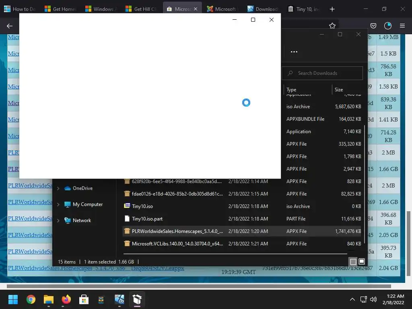
Task: Select the 628f920b-6ee5 file
Action: click(242, 181)
